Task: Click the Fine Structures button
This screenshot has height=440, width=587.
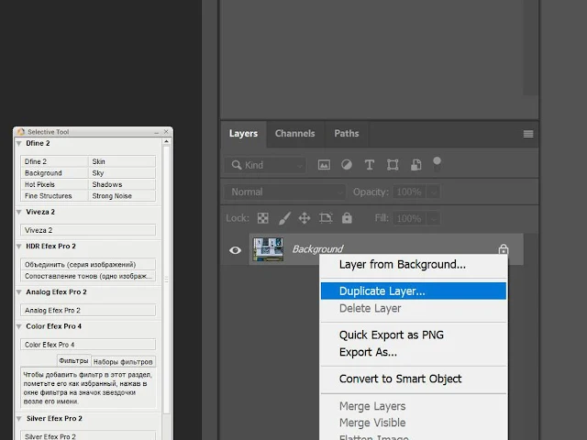Action: [54, 196]
